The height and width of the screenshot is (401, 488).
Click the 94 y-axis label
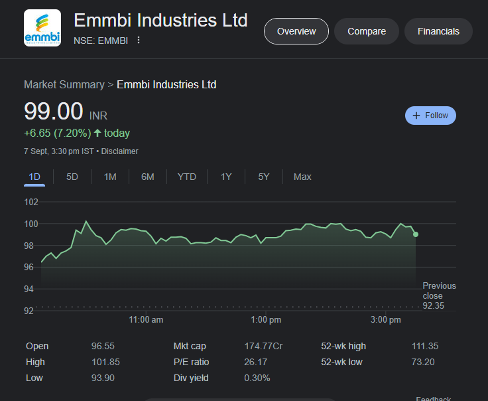tap(29, 289)
